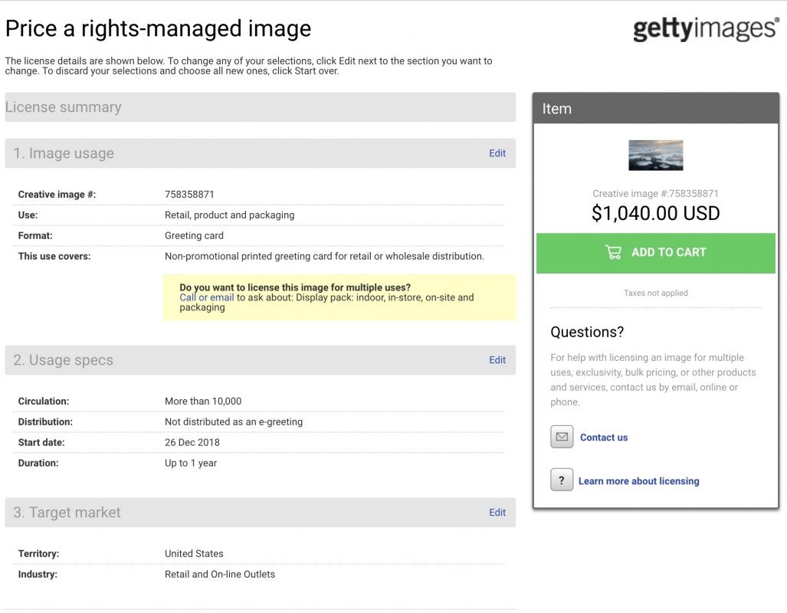Open Learn more about licensing link
This screenshot has width=787, height=613.
coord(638,481)
